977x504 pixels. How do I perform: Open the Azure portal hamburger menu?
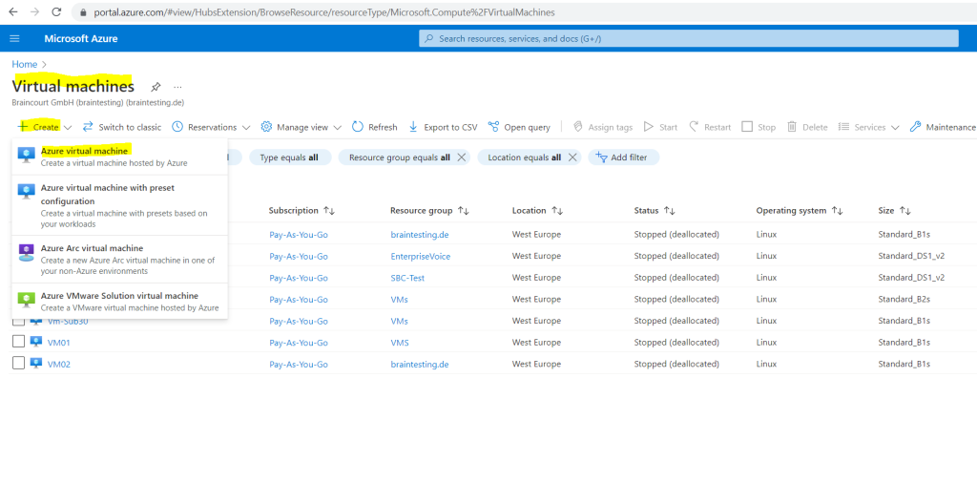[14, 39]
